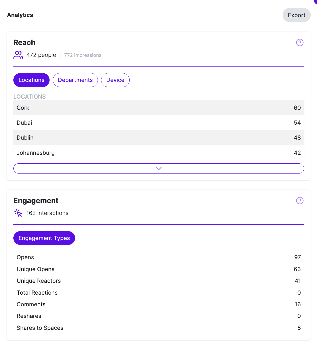The image size is (317, 345).
Task: Switch to the Departments tab
Action: pos(75,80)
